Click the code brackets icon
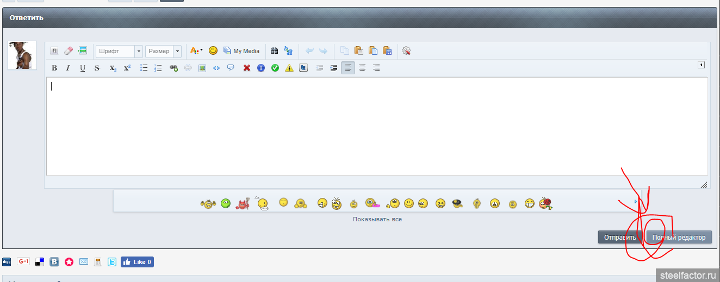 pos(216,68)
